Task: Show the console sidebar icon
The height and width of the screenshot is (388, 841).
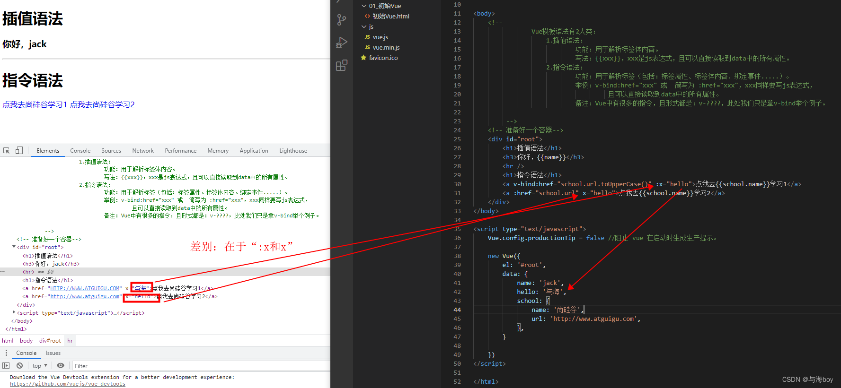Action: click(x=6, y=366)
